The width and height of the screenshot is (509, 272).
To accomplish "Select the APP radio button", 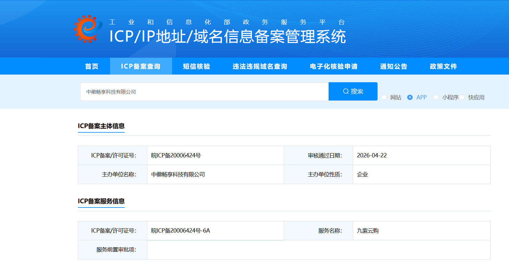I will (x=410, y=97).
